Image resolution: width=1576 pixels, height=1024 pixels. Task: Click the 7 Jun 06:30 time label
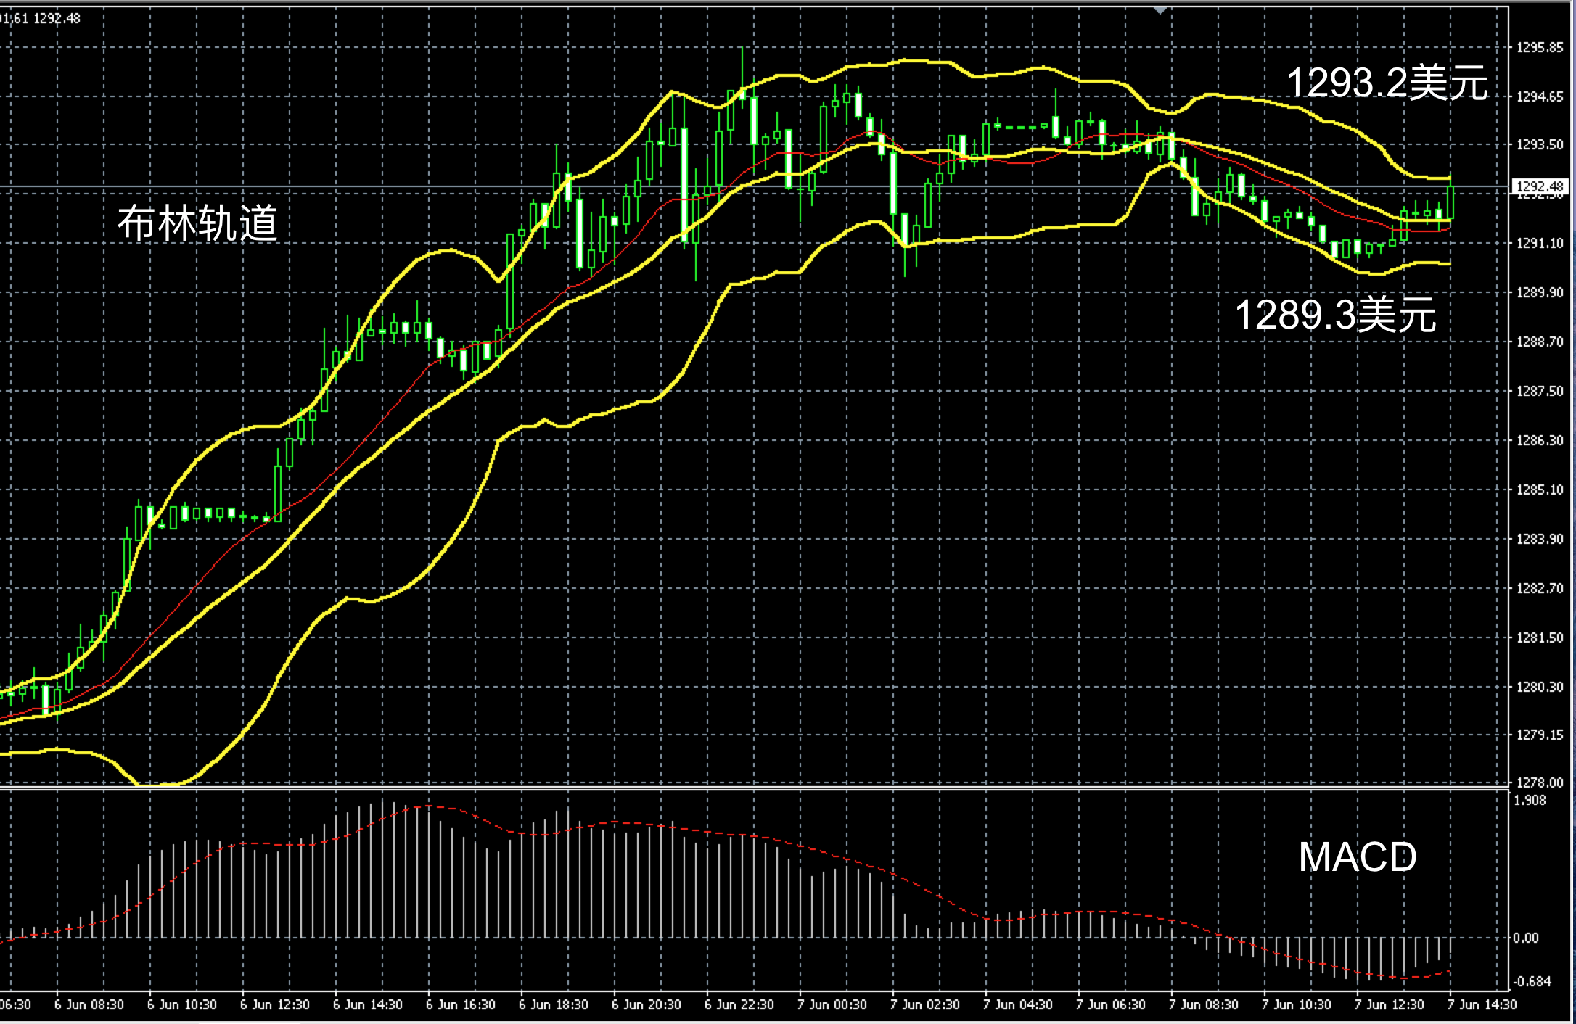point(1110,1004)
